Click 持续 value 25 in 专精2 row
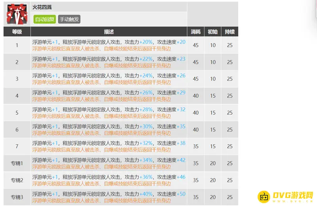The width and height of the screenshot is (317, 207). click(230, 180)
